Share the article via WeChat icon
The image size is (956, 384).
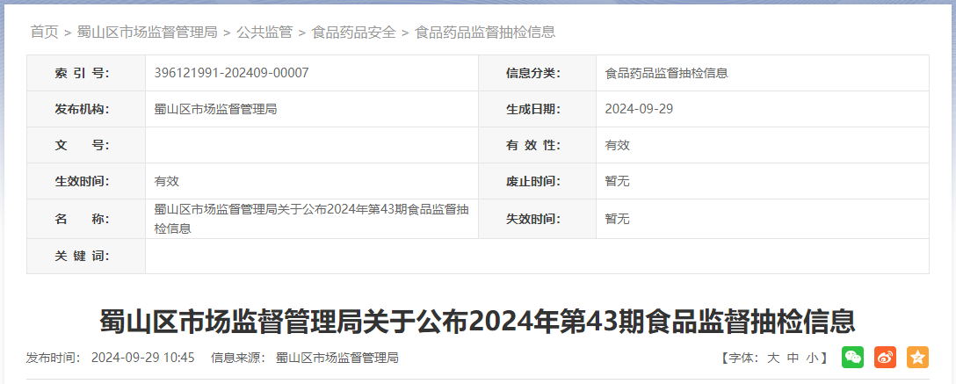pyautogui.click(x=852, y=357)
